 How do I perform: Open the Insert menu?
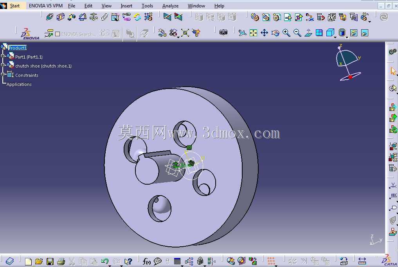click(x=126, y=6)
